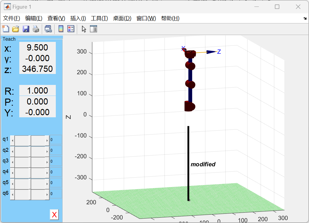The image size is (309, 223).
Task: Click the Teach panel title
Action: [x=9, y=39]
